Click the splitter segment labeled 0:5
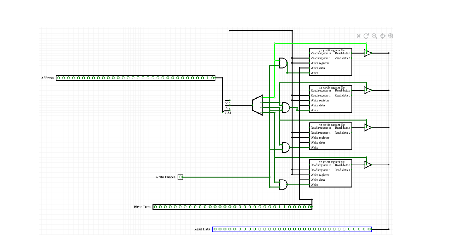467x235 pixels. pos(228,103)
